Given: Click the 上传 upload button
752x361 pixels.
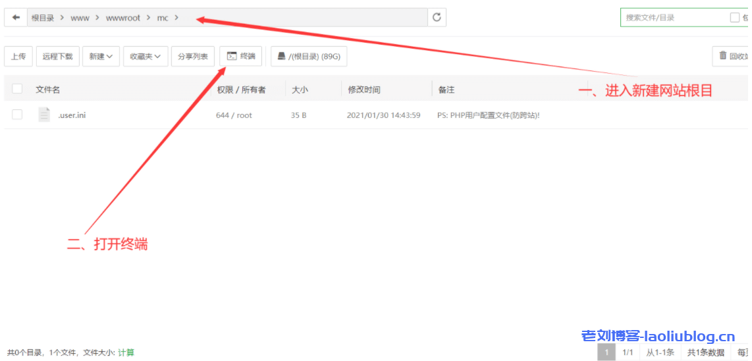Looking at the screenshot, I should point(18,57).
